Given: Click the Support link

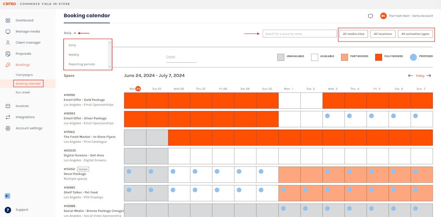Looking at the screenshot, I should (x=22, y=210).
